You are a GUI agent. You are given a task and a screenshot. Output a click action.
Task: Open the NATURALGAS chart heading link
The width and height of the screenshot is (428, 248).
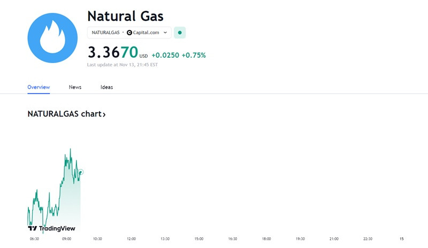[x=66, y=114]
